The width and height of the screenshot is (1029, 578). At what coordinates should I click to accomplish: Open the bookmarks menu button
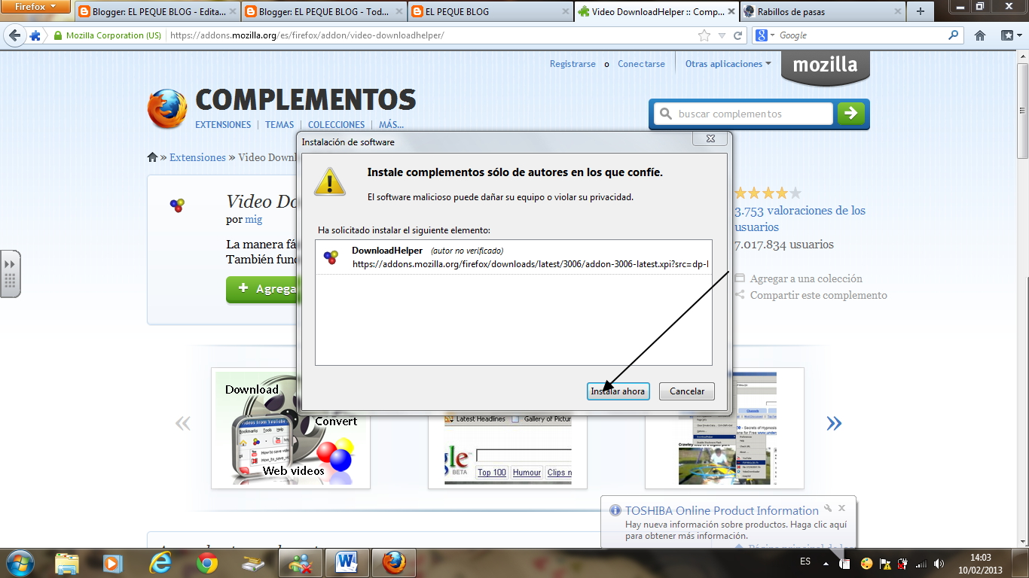[x=1010, y=35]
